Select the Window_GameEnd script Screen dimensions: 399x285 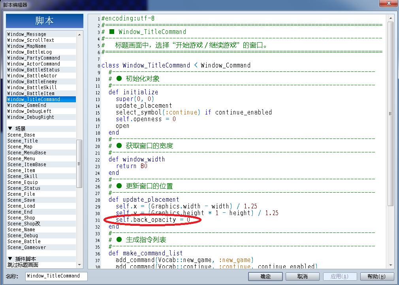[41, 105]
